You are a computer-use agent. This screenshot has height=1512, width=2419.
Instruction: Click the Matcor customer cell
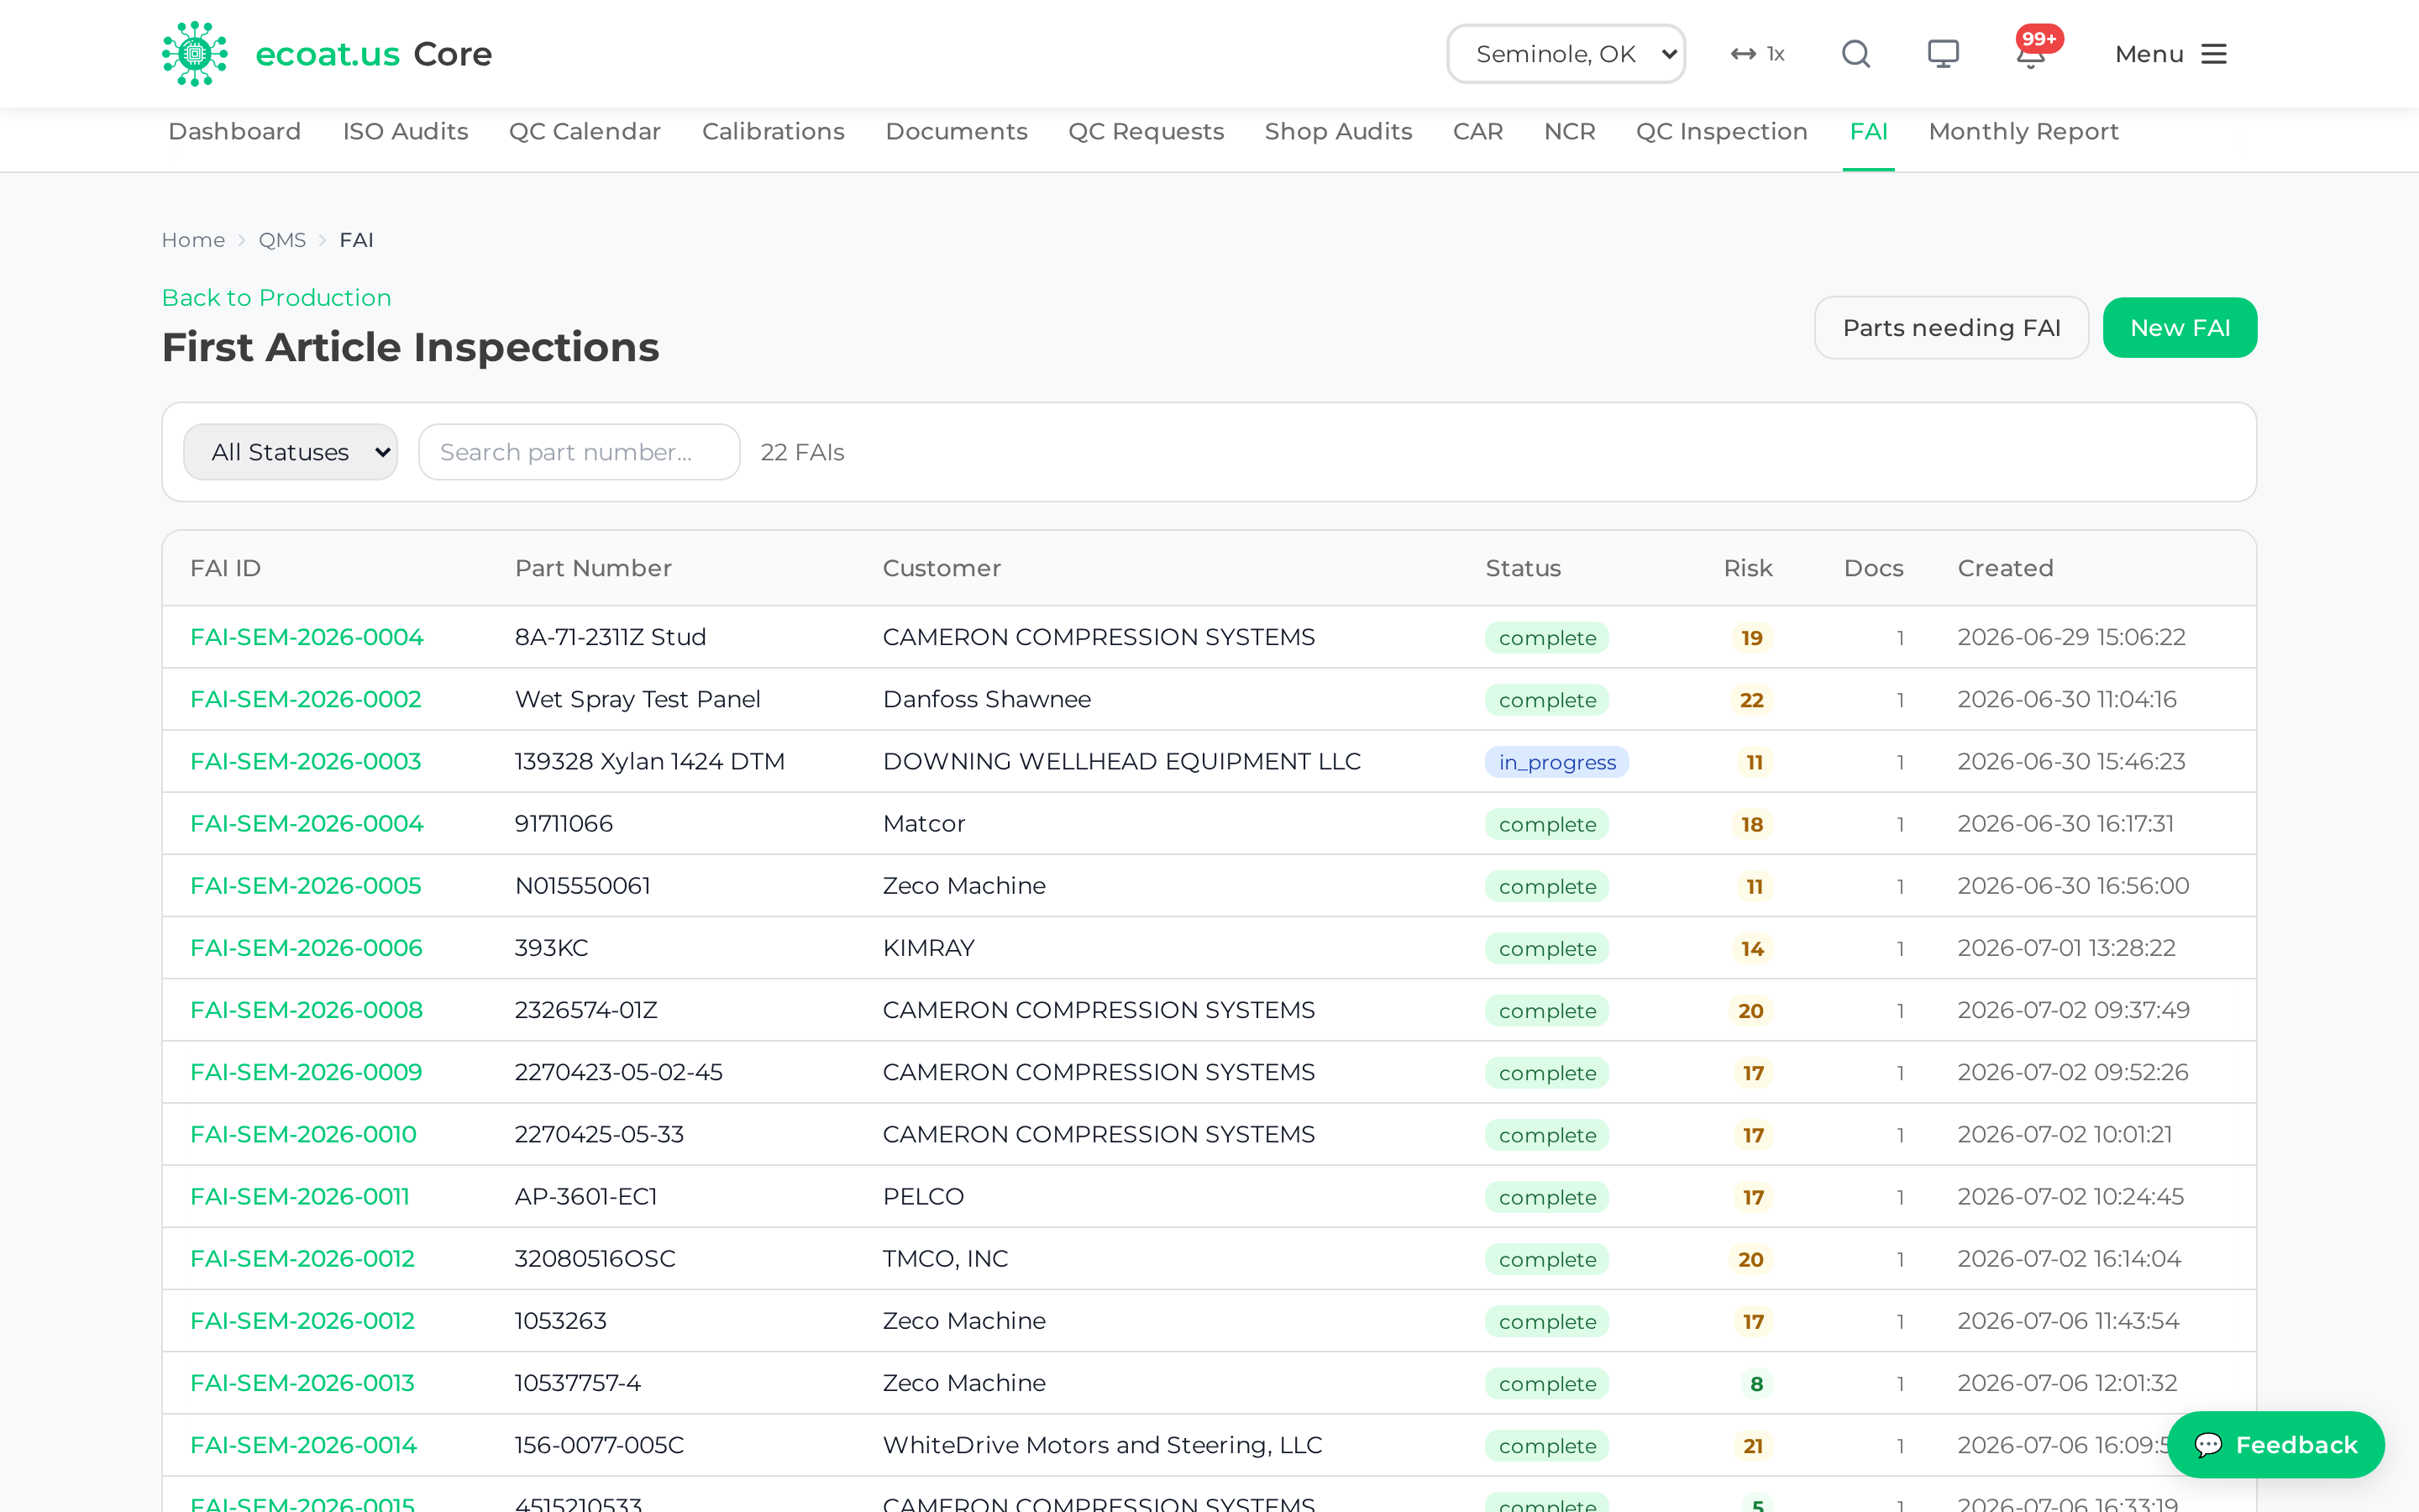tap(925, 823)
